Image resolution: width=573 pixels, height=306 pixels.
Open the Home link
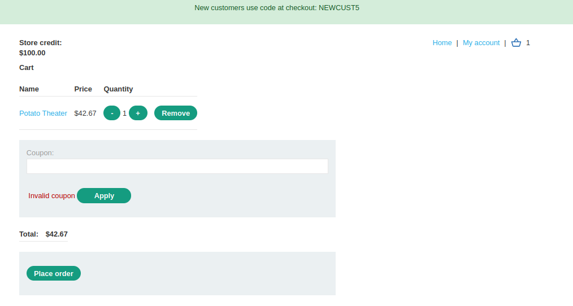pyautogui.click(x=442, y=43)
